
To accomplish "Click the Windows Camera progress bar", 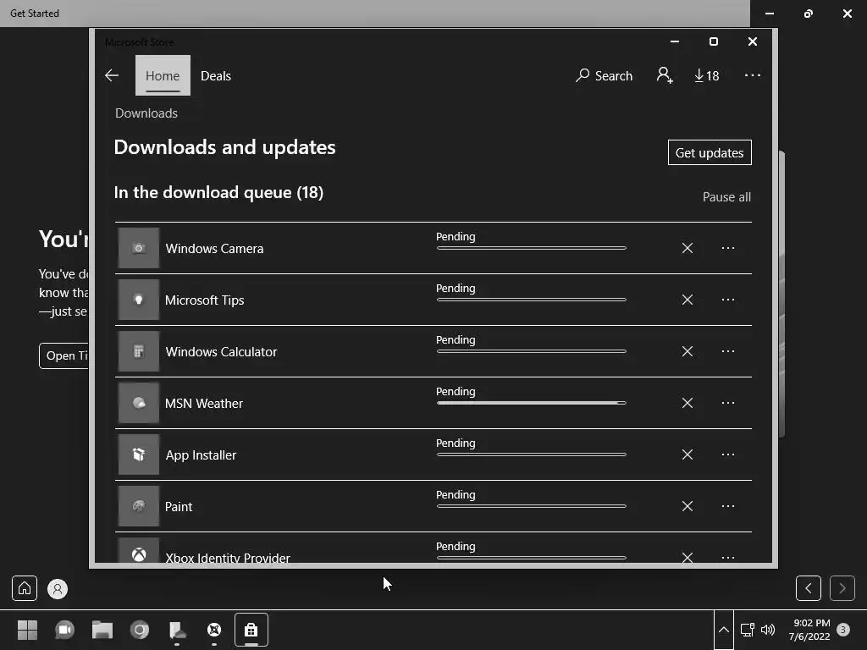I will pos(532,248).
